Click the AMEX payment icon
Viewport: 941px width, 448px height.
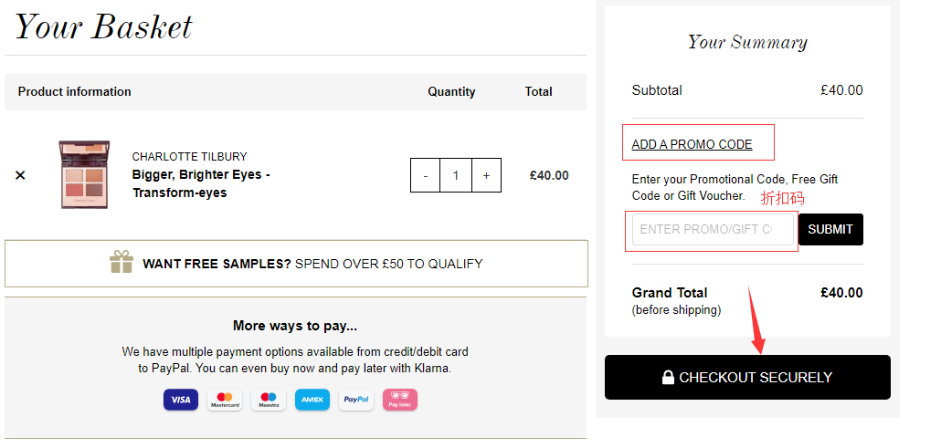coord(312,400)
